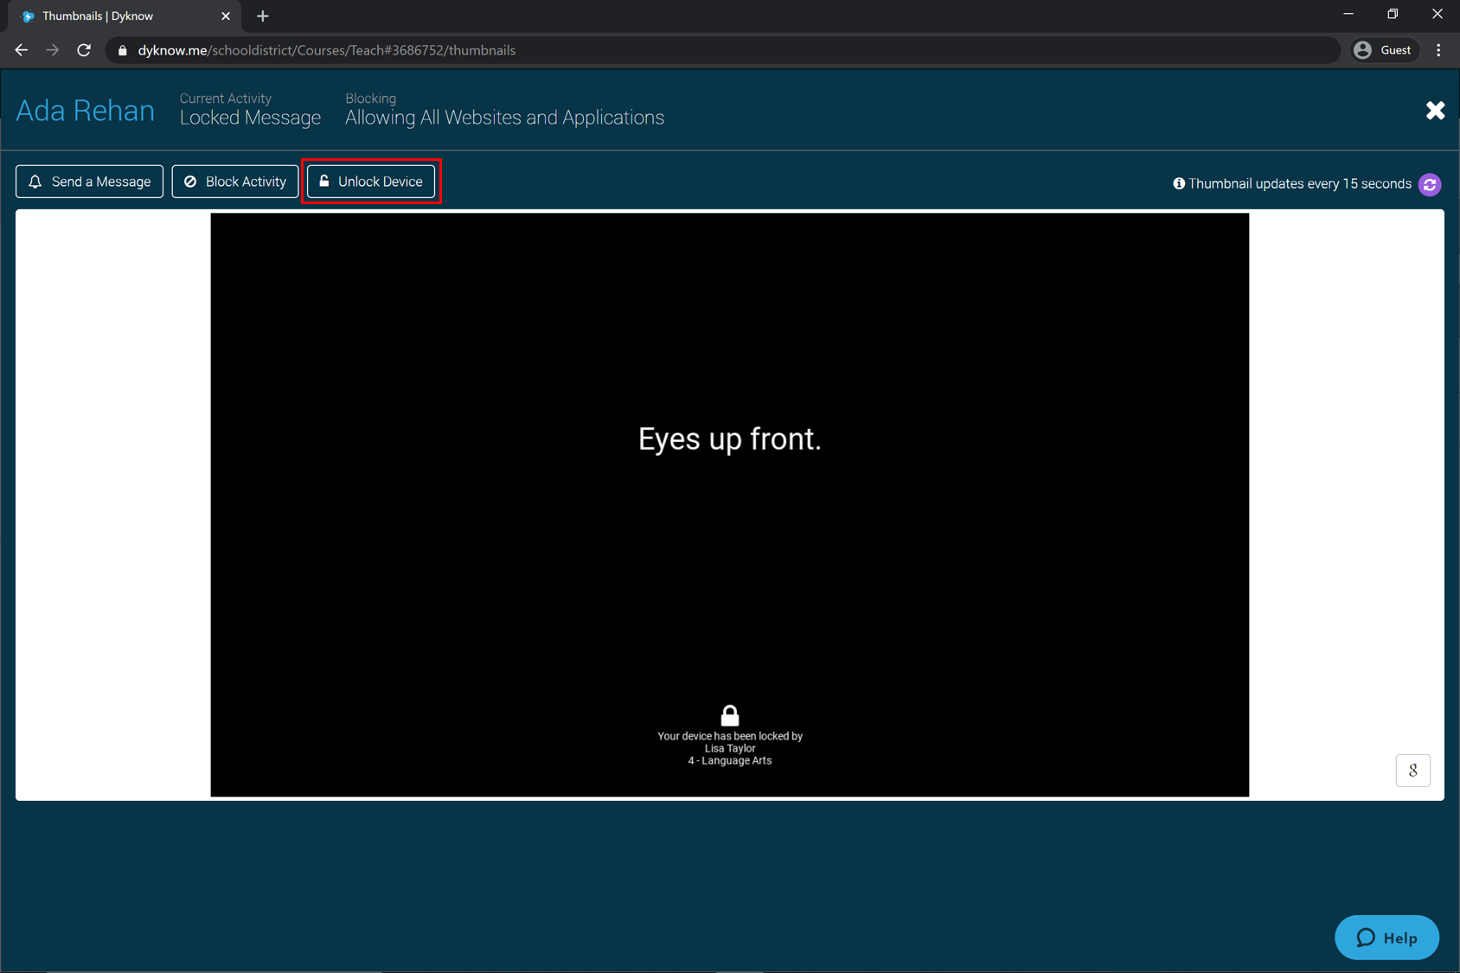Viewport: 1460px width, 973px height.
Task: Open the Help chat widget
Action: coord(1386,938)
